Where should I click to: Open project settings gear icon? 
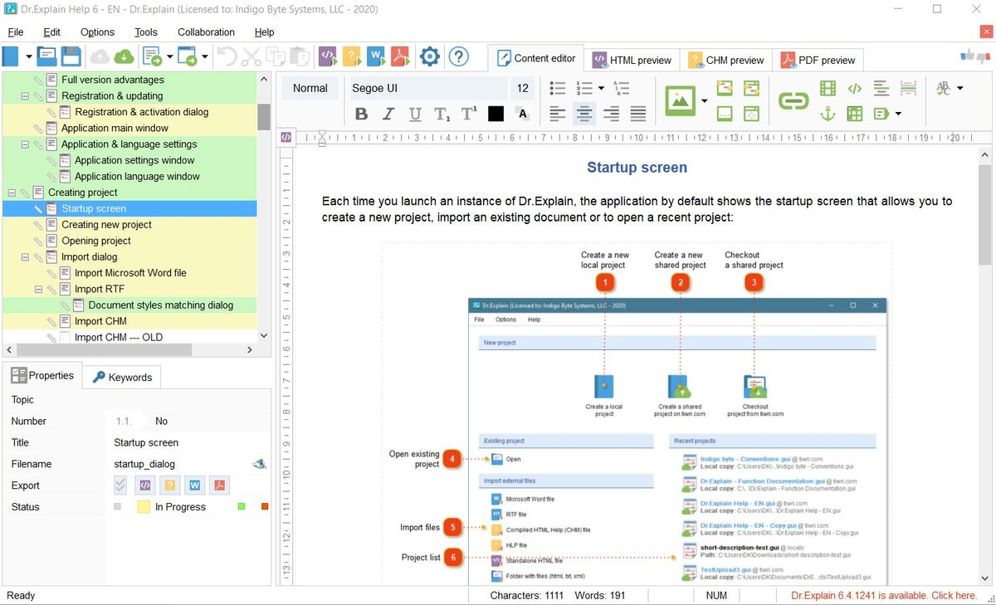[429, 56]
